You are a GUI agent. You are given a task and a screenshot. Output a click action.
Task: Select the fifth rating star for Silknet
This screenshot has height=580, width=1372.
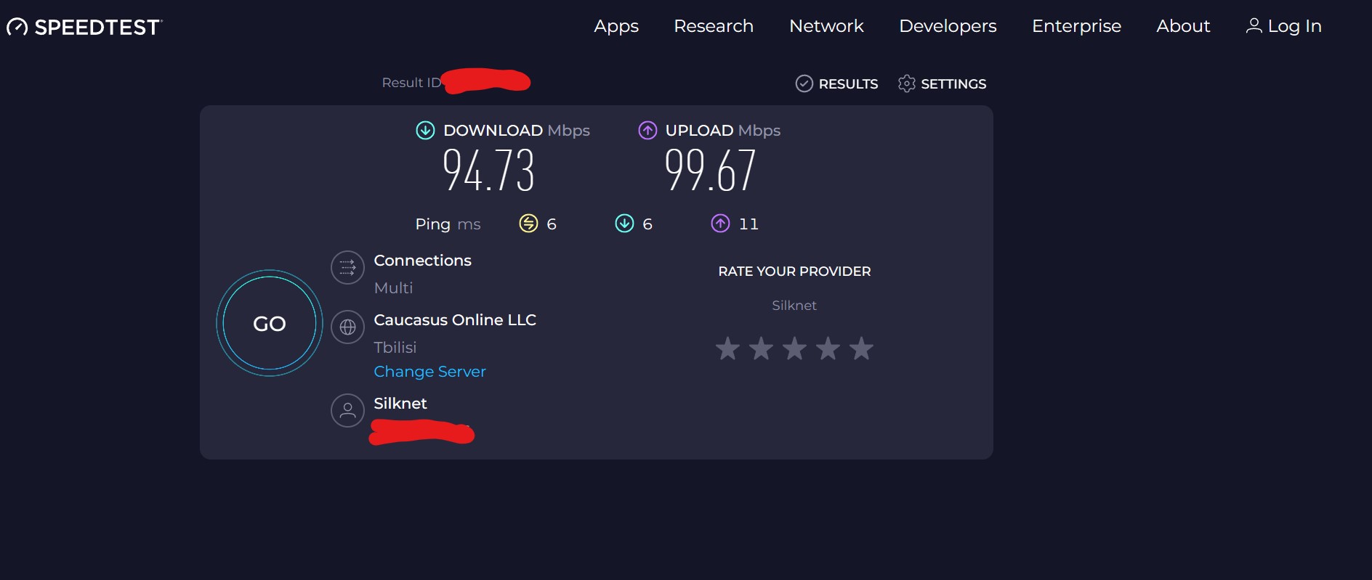coord(861,349)
